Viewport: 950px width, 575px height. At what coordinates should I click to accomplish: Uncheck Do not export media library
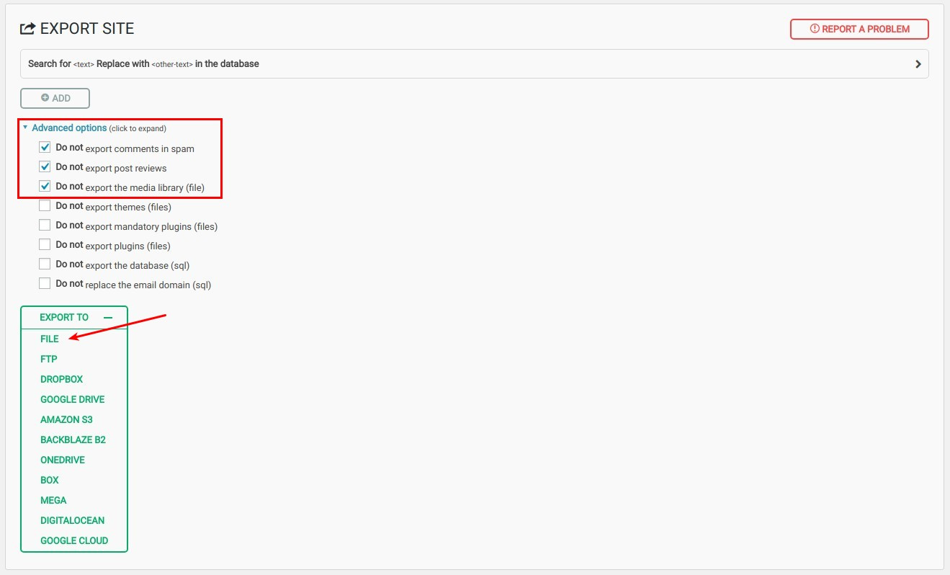tap(45, 187)
